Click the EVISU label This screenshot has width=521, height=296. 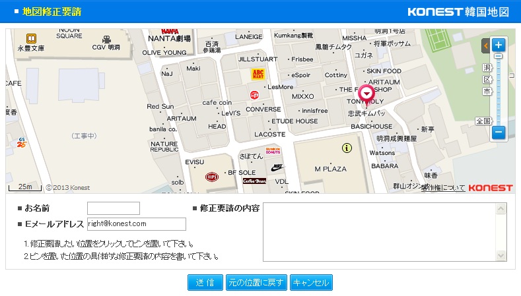coord(194,162)
